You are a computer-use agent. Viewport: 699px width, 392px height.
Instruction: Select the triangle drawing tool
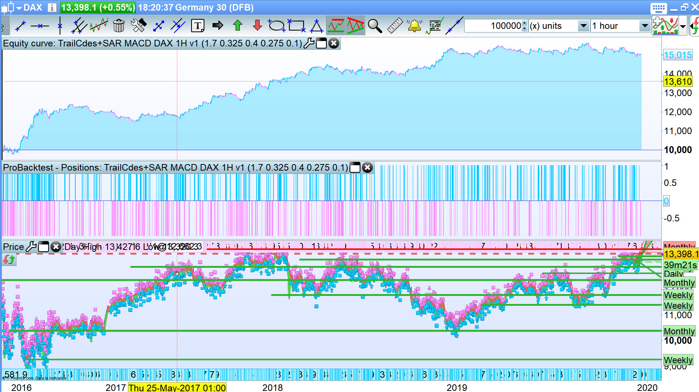[x=316, y=26]
